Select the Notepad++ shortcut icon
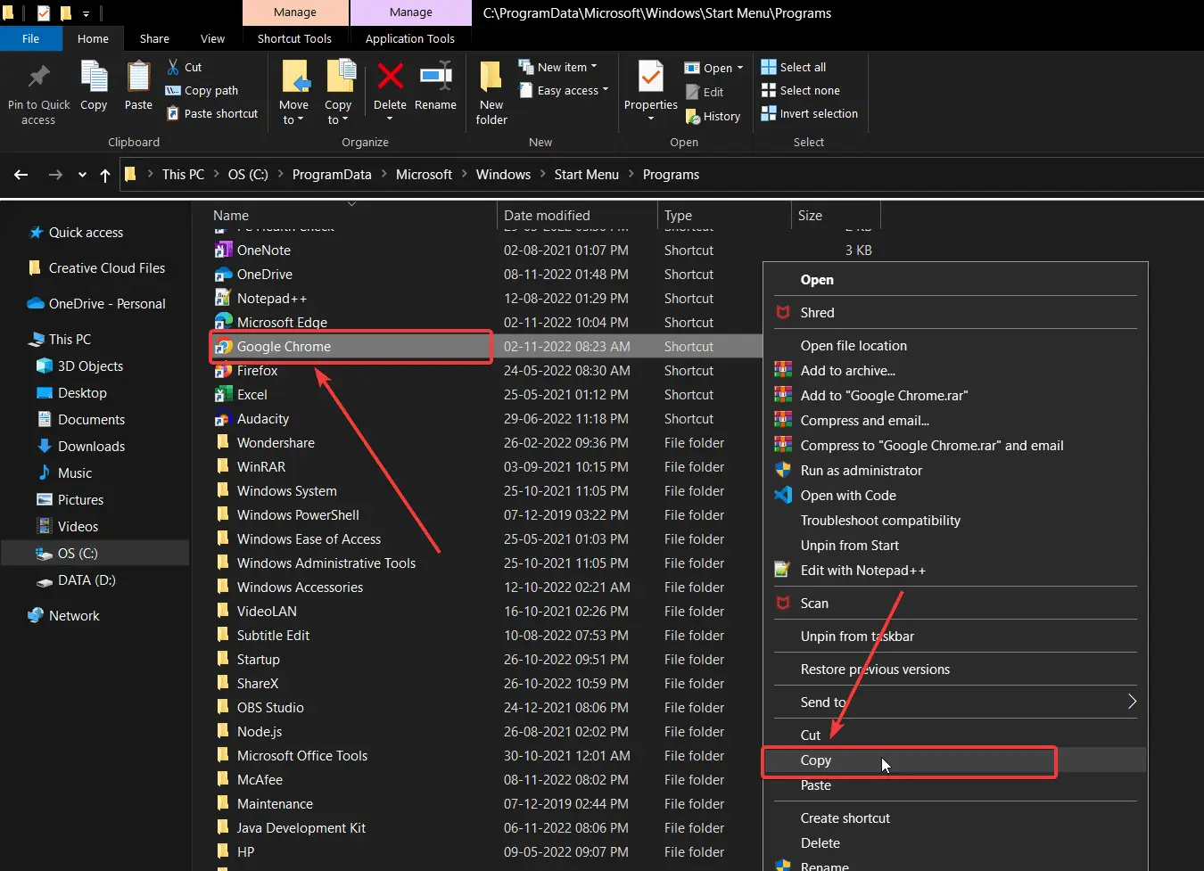1204x871 pixels. click(224, 299)
